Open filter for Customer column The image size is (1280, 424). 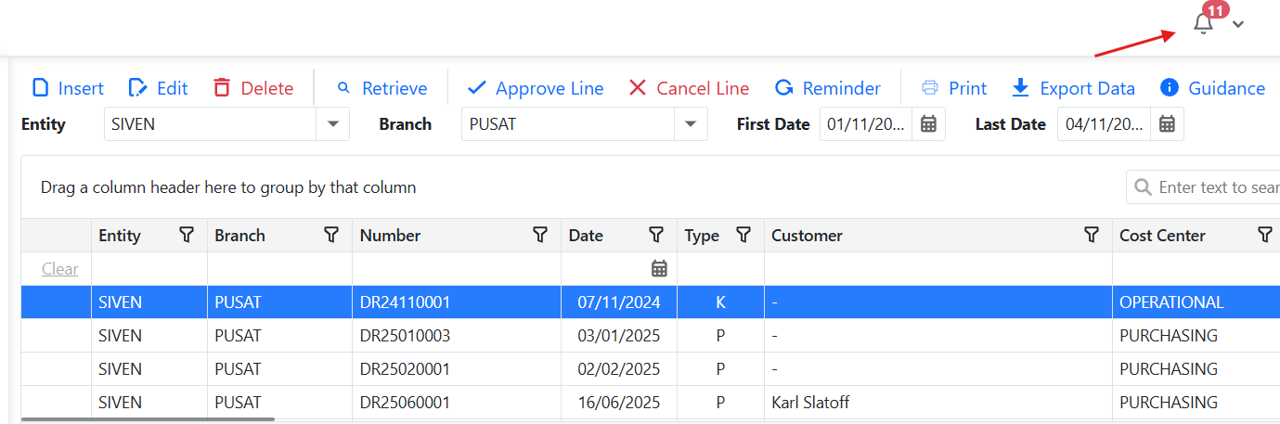point(1092,235)
